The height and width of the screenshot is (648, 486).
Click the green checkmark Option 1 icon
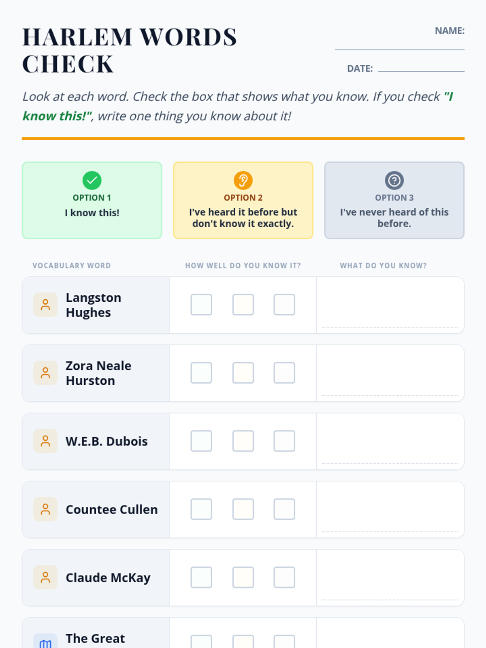92,180
